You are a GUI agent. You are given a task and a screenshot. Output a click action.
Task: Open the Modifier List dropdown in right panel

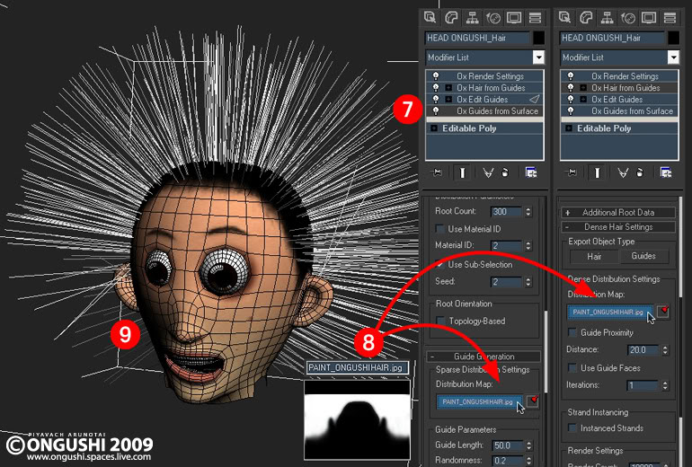[x=673, y=57]
